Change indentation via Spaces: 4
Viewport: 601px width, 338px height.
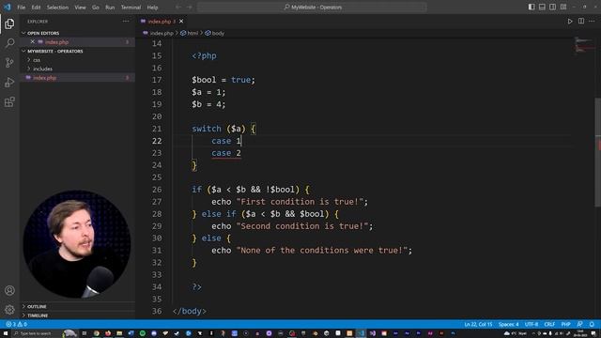coord(509,324)
